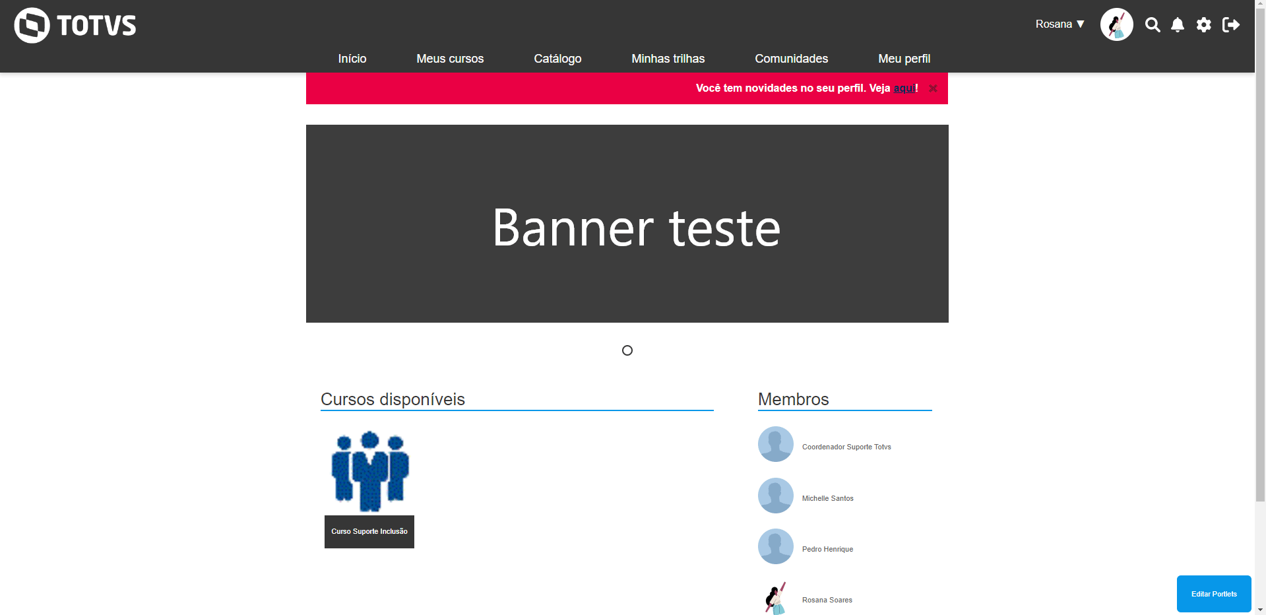This screenshot has width=1266, height=615.
Task: Click Pedro Henrique avatar
Action: (776, 546)
